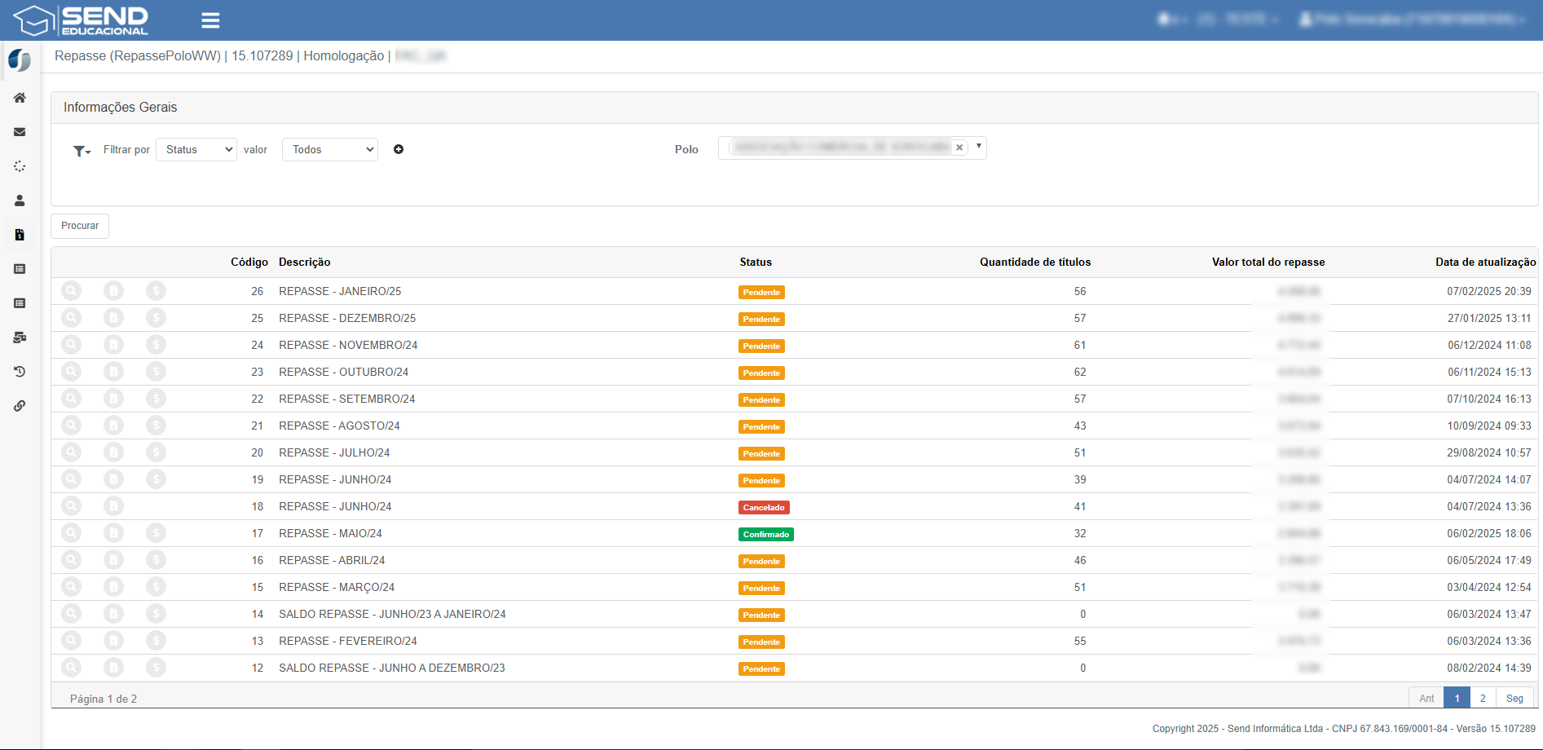The width and height of the screenshot is (1543, 750).
Task: Click the filter funnel icon
Action: tap(81, 151)
